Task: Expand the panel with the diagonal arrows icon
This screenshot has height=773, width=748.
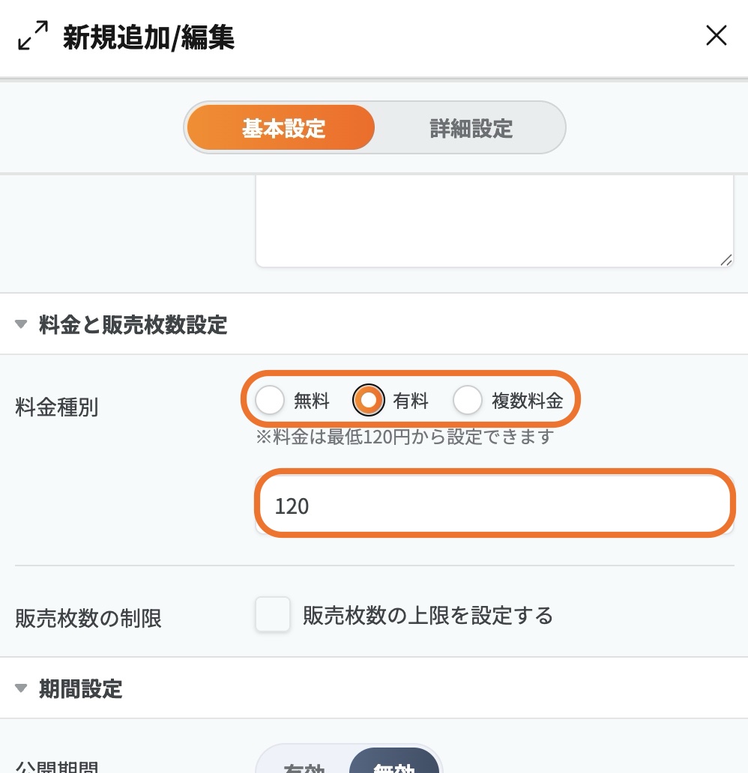Action: click(33, 36)
